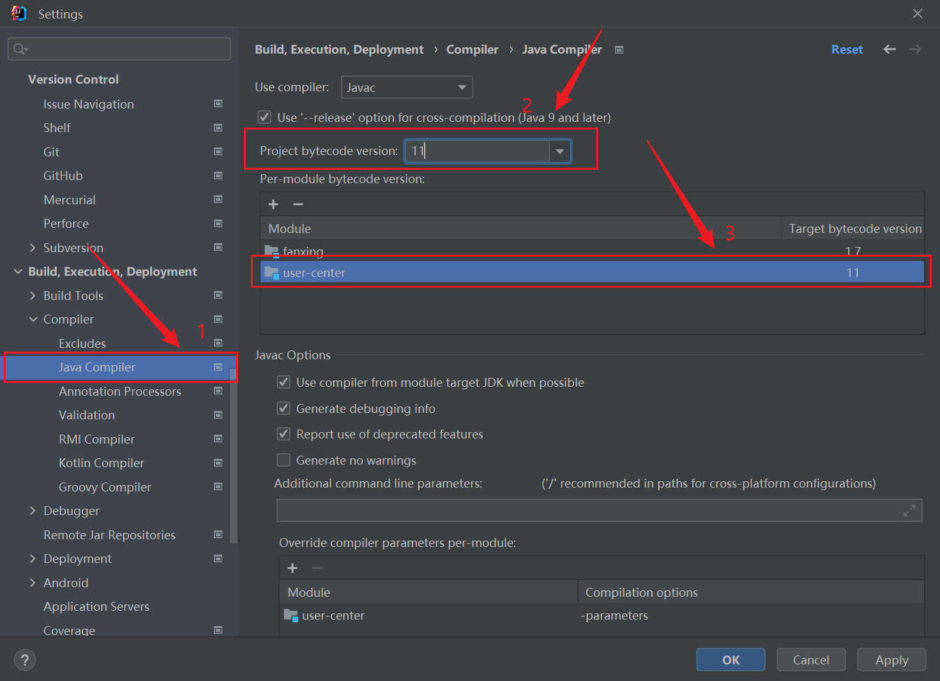Click the project-level icon beside Git

point(218,151)
